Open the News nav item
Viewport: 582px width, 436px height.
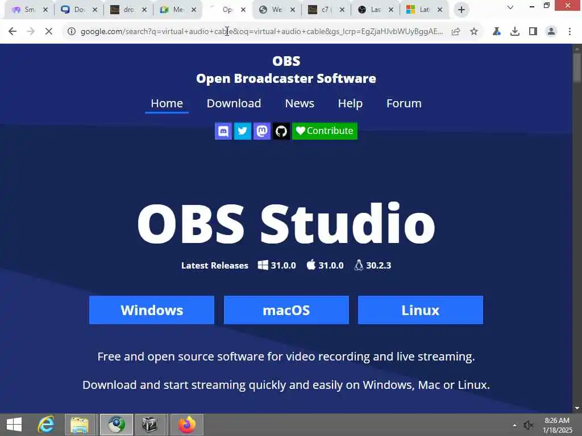tap(300, 103)
